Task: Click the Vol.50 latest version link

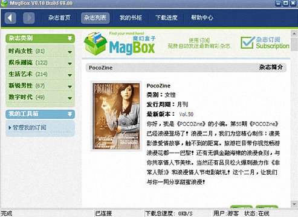Action: coord(186,115)
